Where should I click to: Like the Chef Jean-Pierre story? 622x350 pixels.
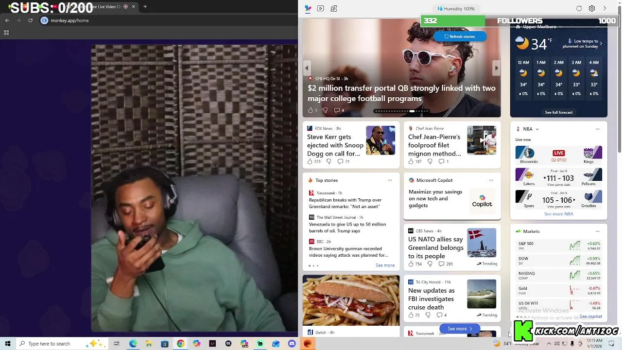411,161
